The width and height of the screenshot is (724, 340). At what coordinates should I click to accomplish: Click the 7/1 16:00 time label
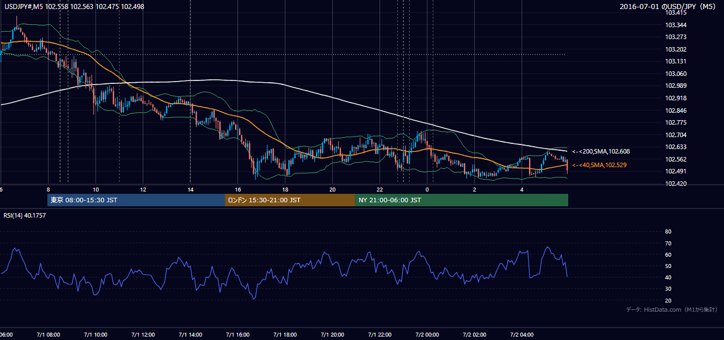237,335
